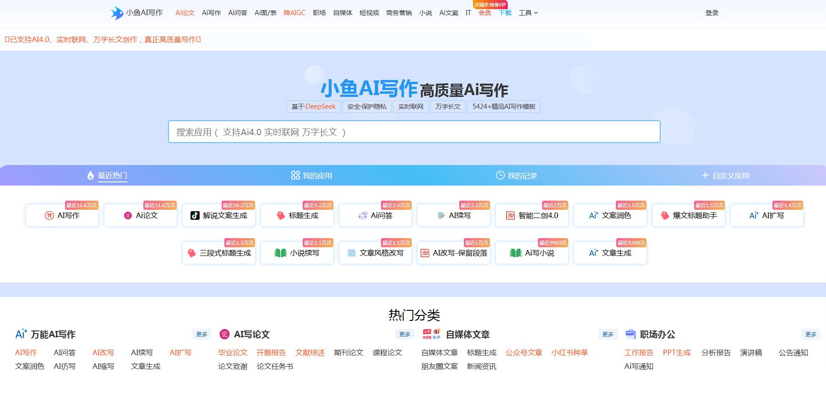Open the AI扩写 app card
Image resolution: width=826 pixels, height=394 pixels.
(767, 215)
